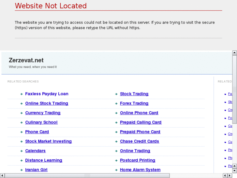
Task: Click the arrow bullet beside Chase Credit Cards
Action: pyautogui.click(x=116, y=142)
